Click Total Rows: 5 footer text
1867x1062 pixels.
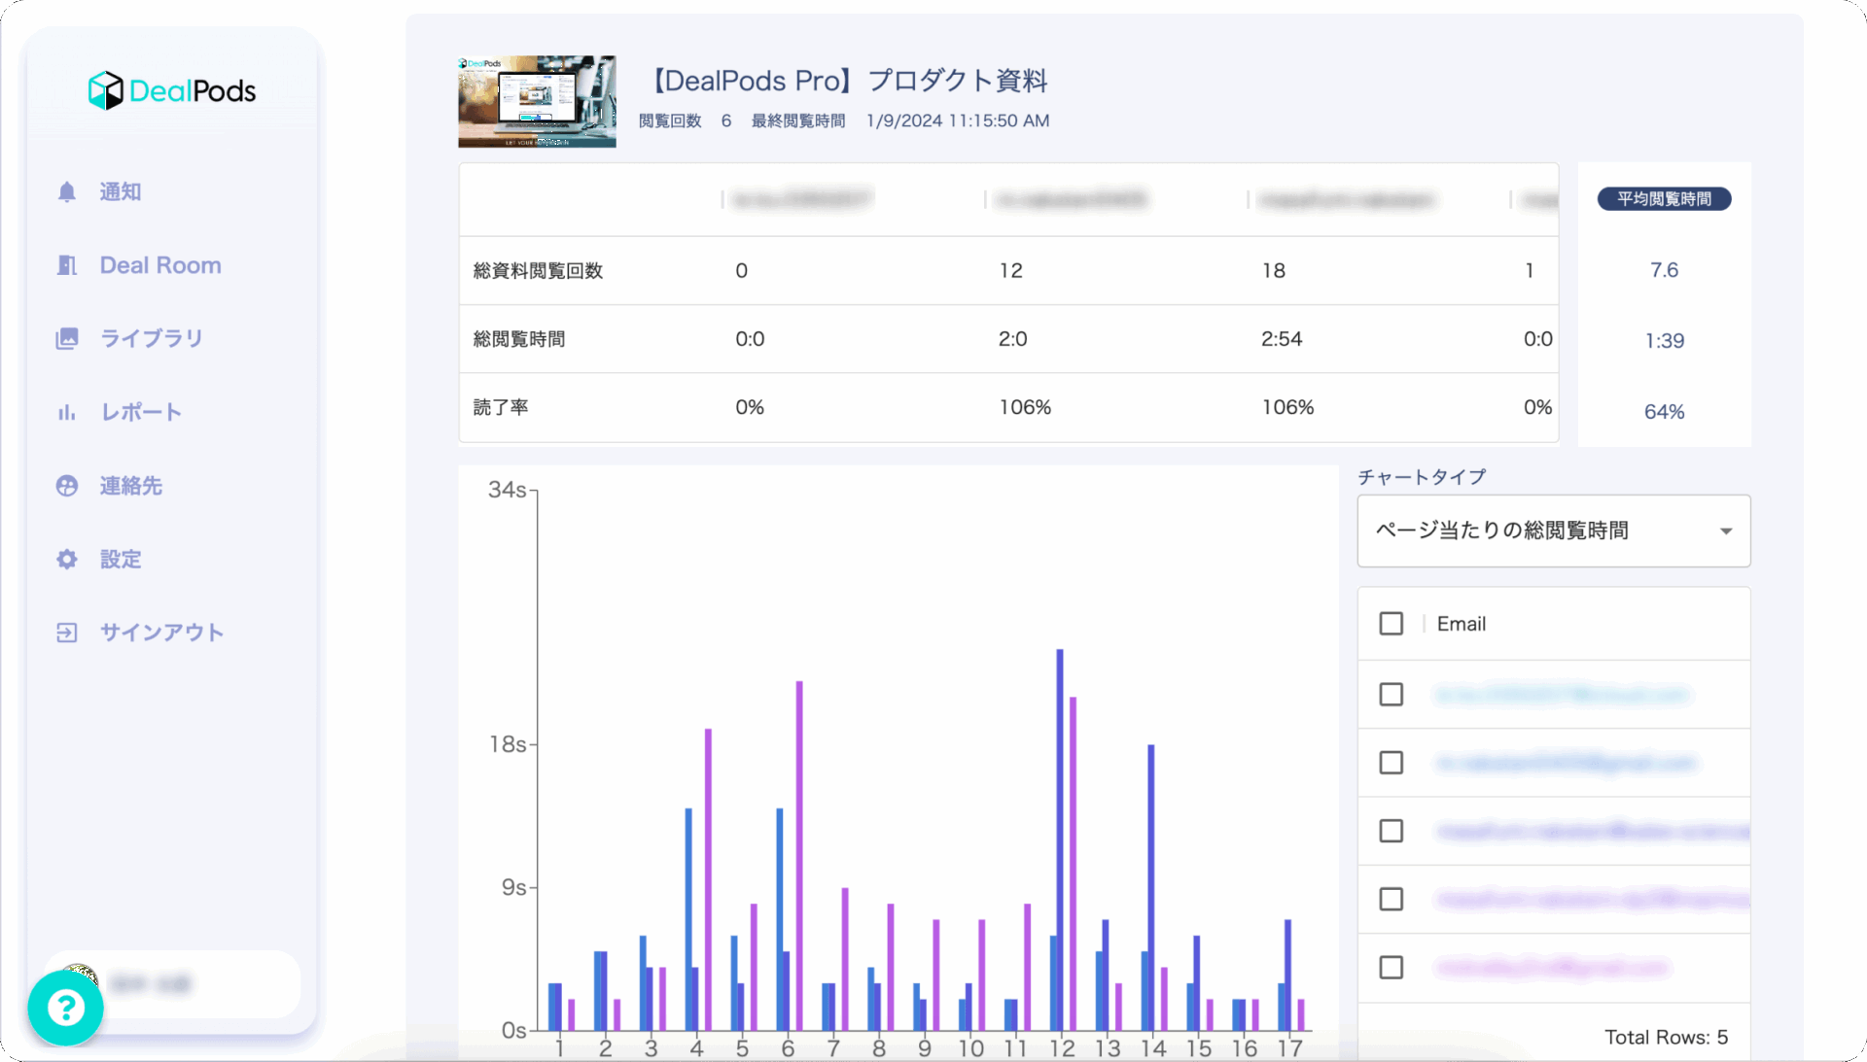coord(1666,1037)
